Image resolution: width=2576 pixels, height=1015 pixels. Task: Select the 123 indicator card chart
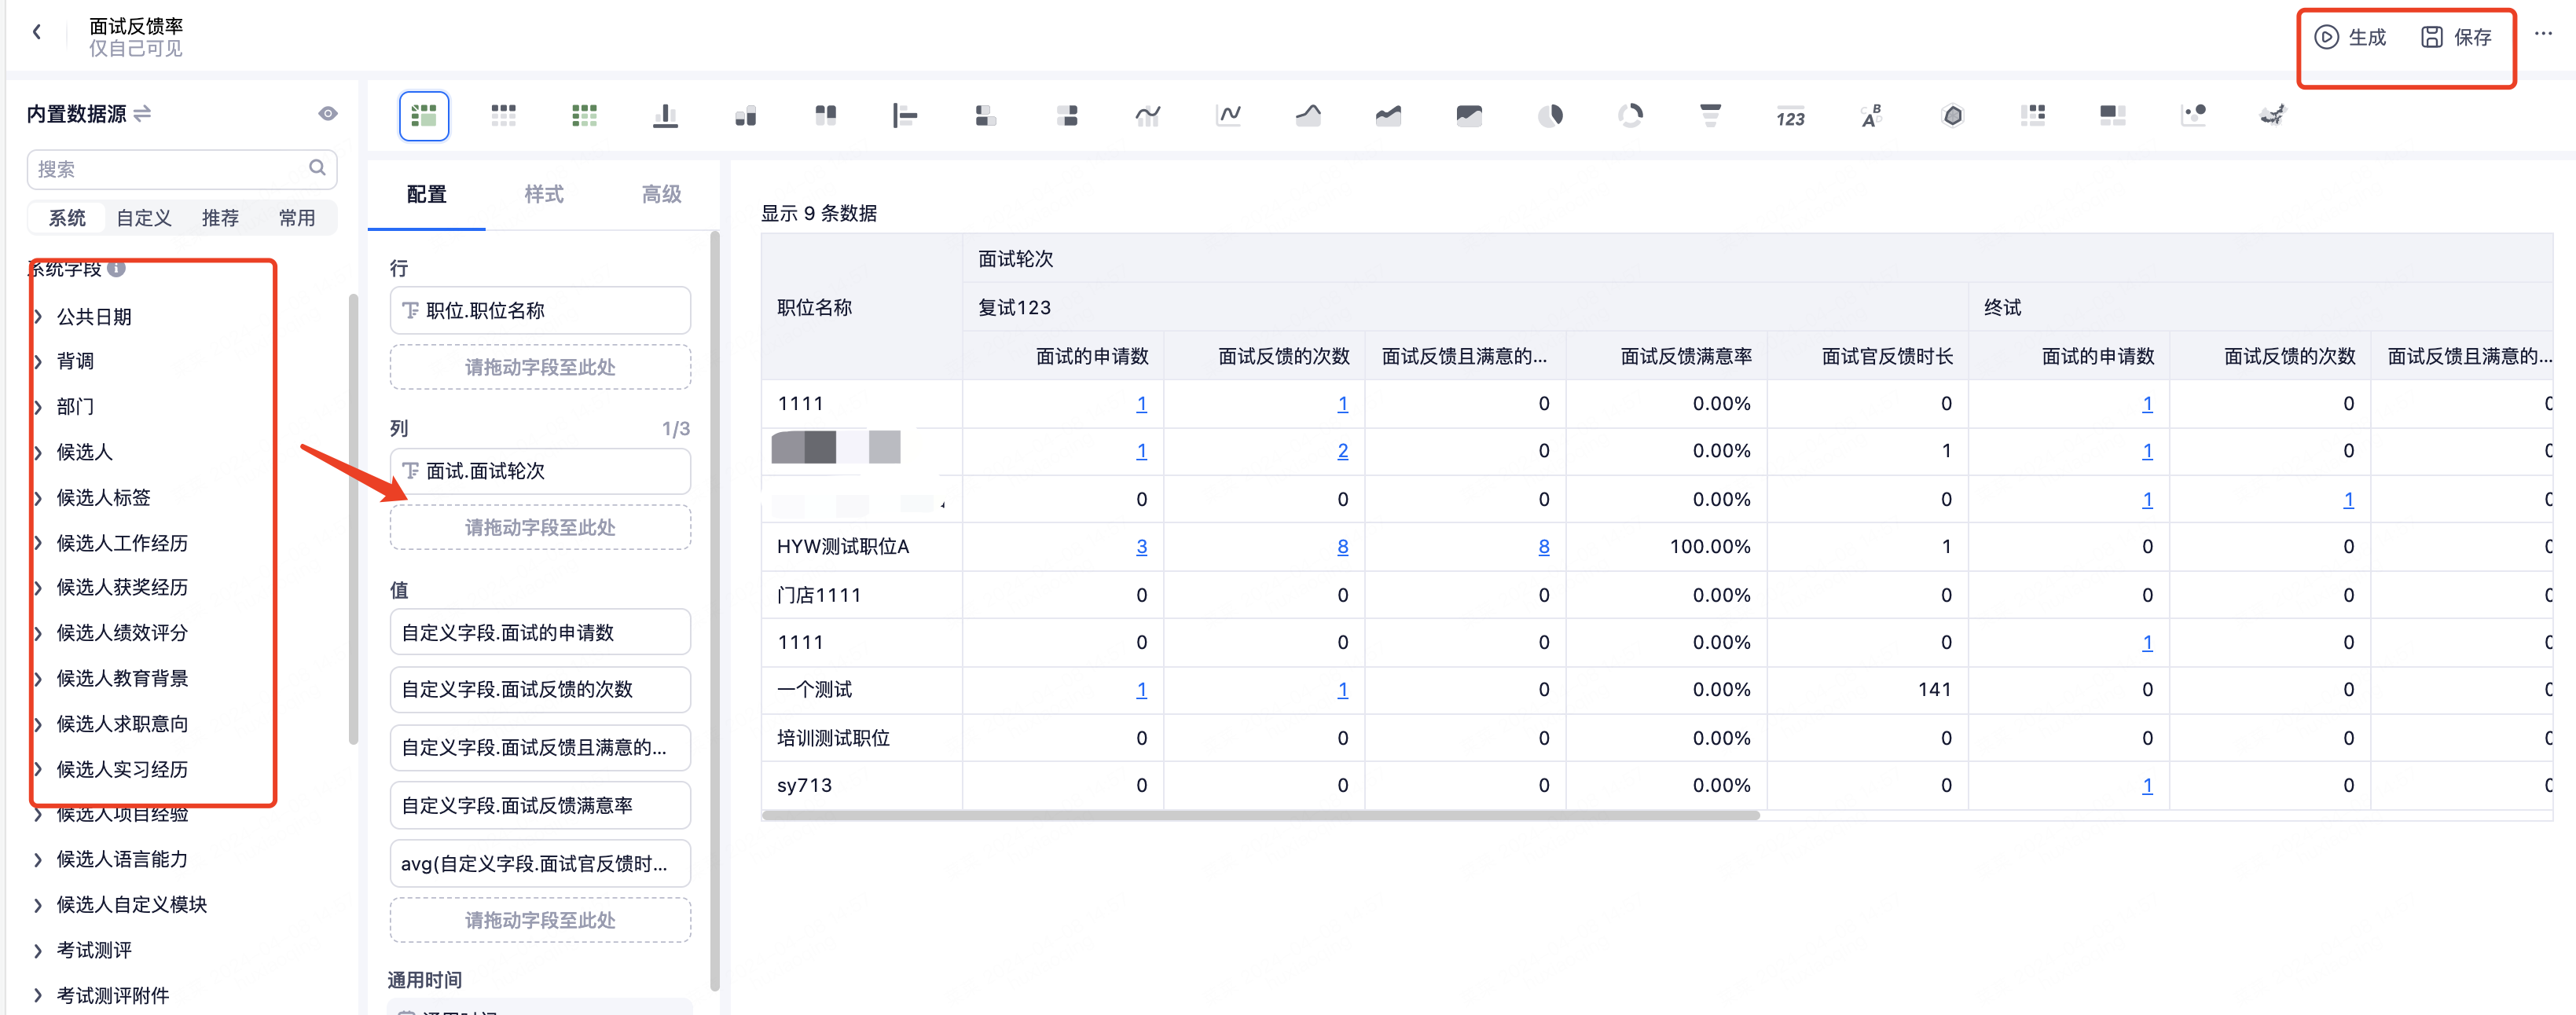1790,117
